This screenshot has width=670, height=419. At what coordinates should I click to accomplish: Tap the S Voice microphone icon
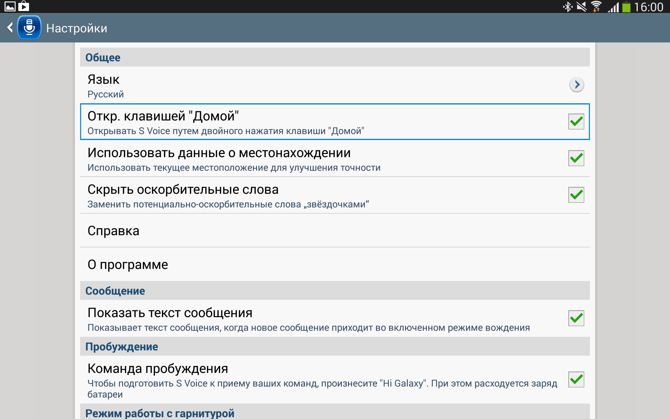29,28
